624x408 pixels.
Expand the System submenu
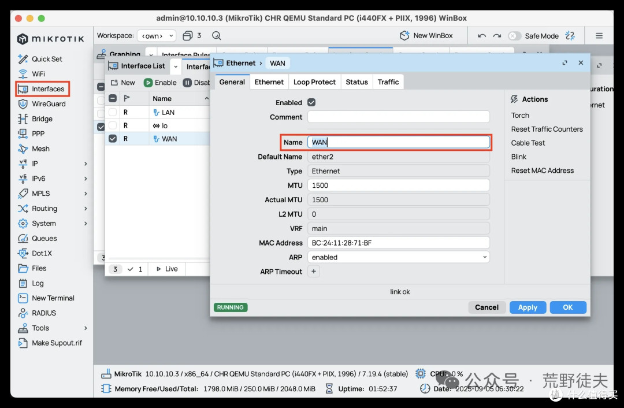tap(86, 223)
